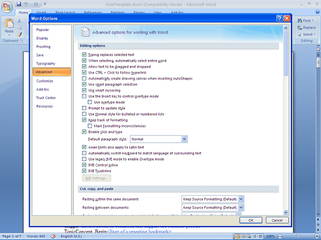The image size is (321, 240).
Task: Click the Home ribbon tab
Action: [24, 12]
